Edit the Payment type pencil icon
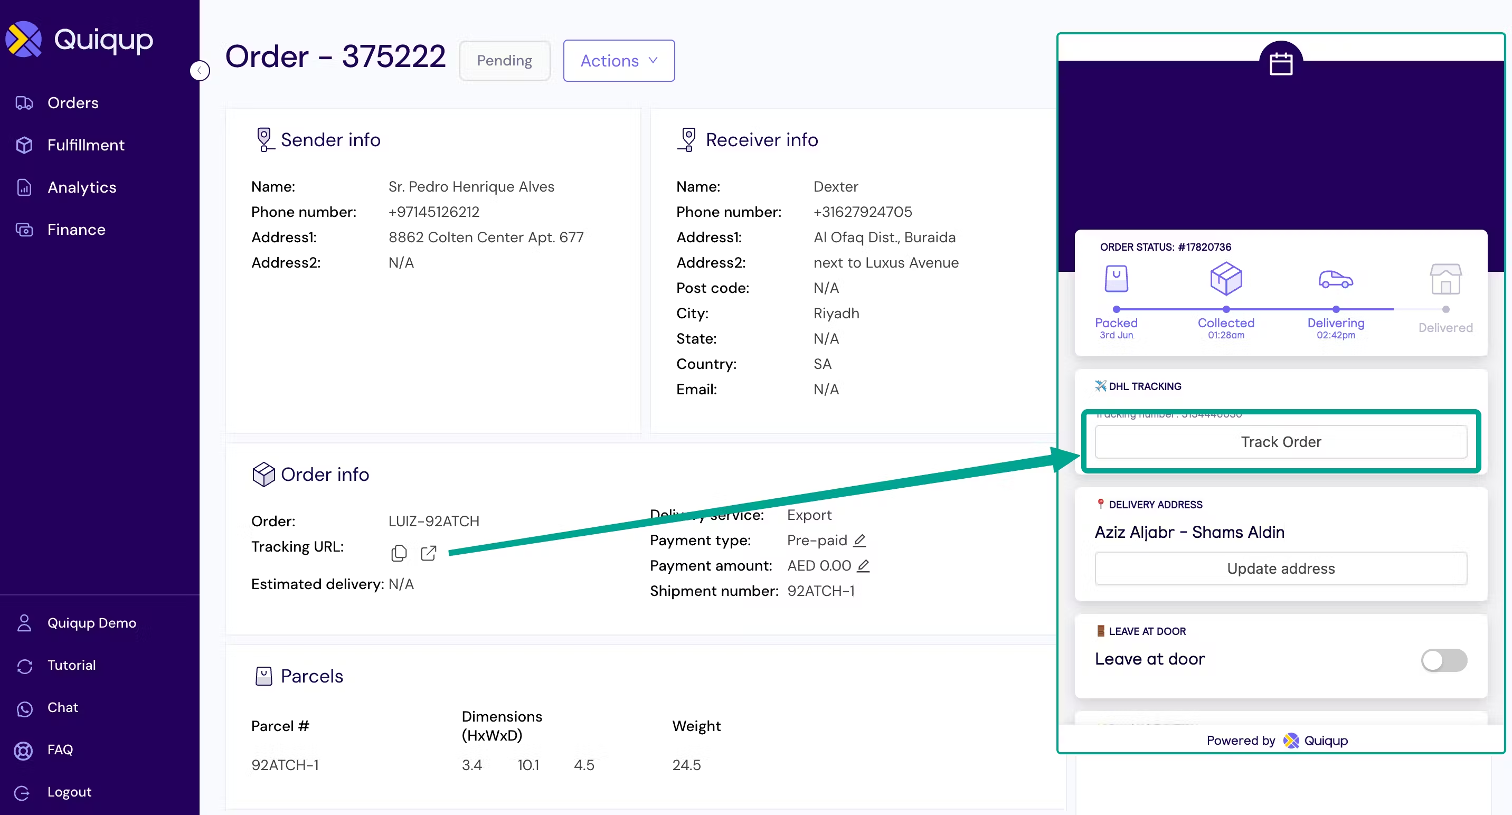1512x815 pixels. point(859,540)
